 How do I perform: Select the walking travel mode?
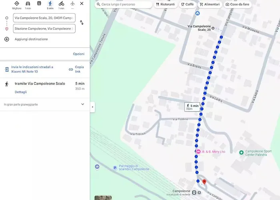click(50, 4)
